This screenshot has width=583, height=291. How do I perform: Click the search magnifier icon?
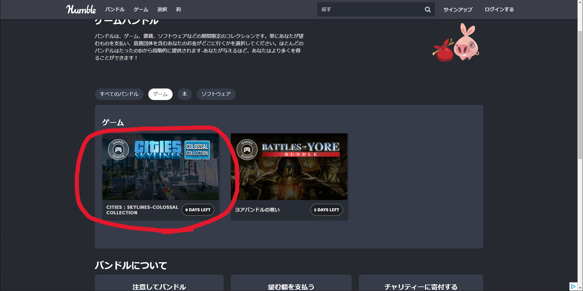coord(428,9)
